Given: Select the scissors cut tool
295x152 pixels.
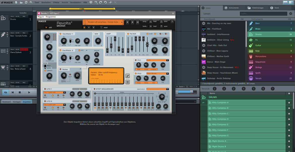Looking at the screenshot, I should coord(110,3).
